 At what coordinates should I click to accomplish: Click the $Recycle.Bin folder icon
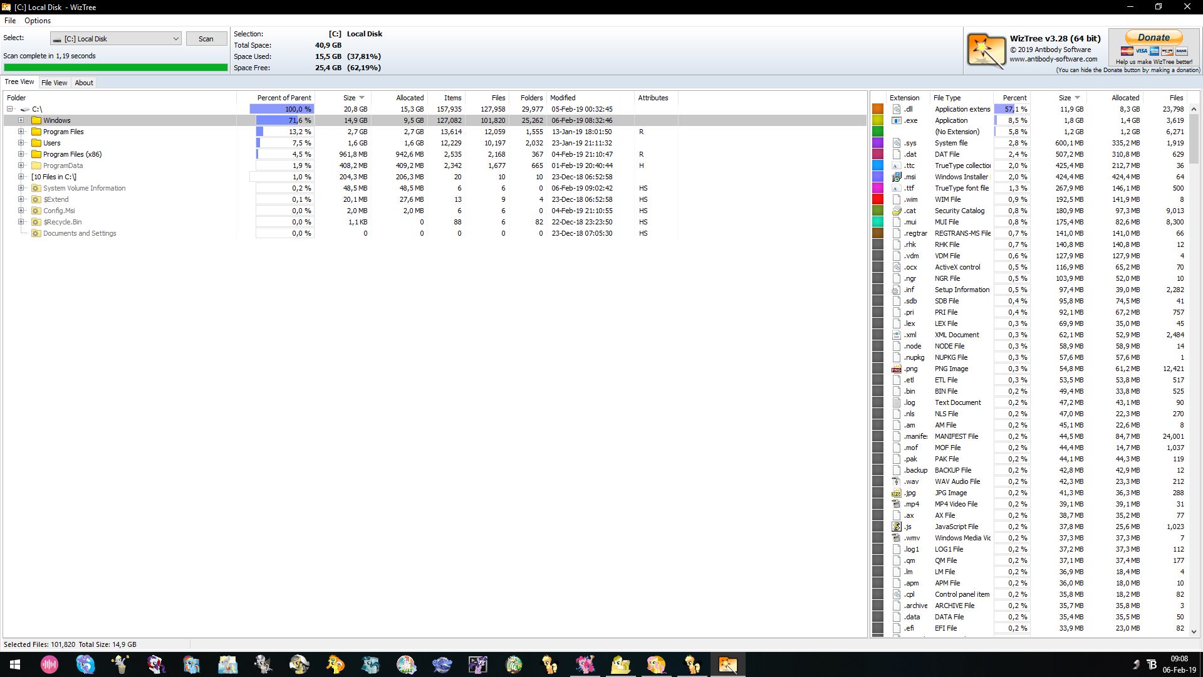click(36, 222)
